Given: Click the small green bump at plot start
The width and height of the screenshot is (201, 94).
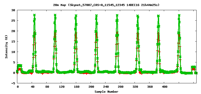Looking at the screenshot, I should (19, 66).
